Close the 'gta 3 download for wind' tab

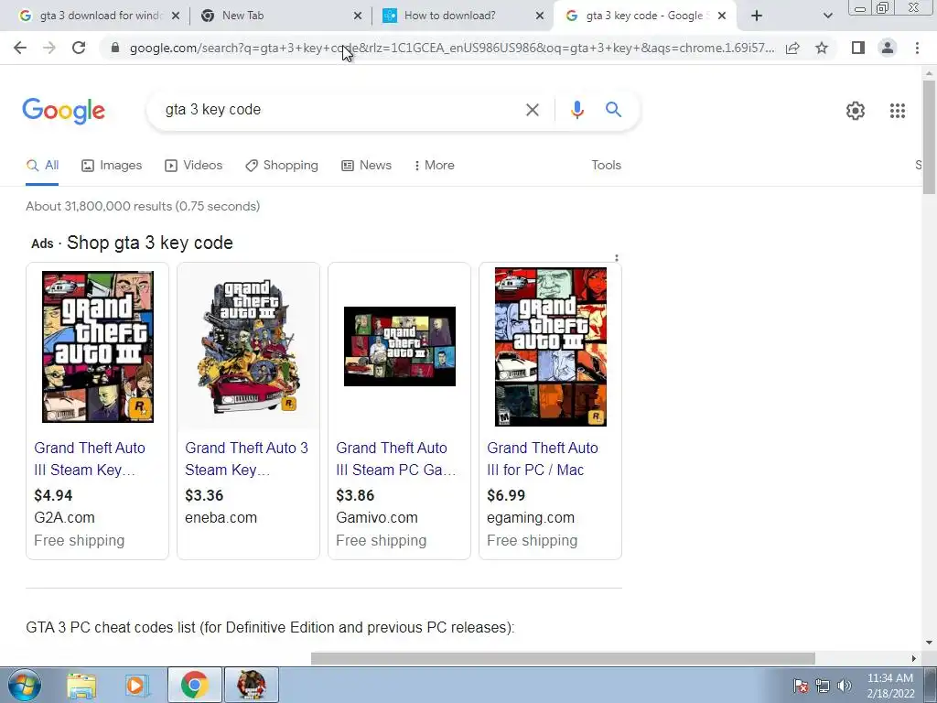[175, 16]
